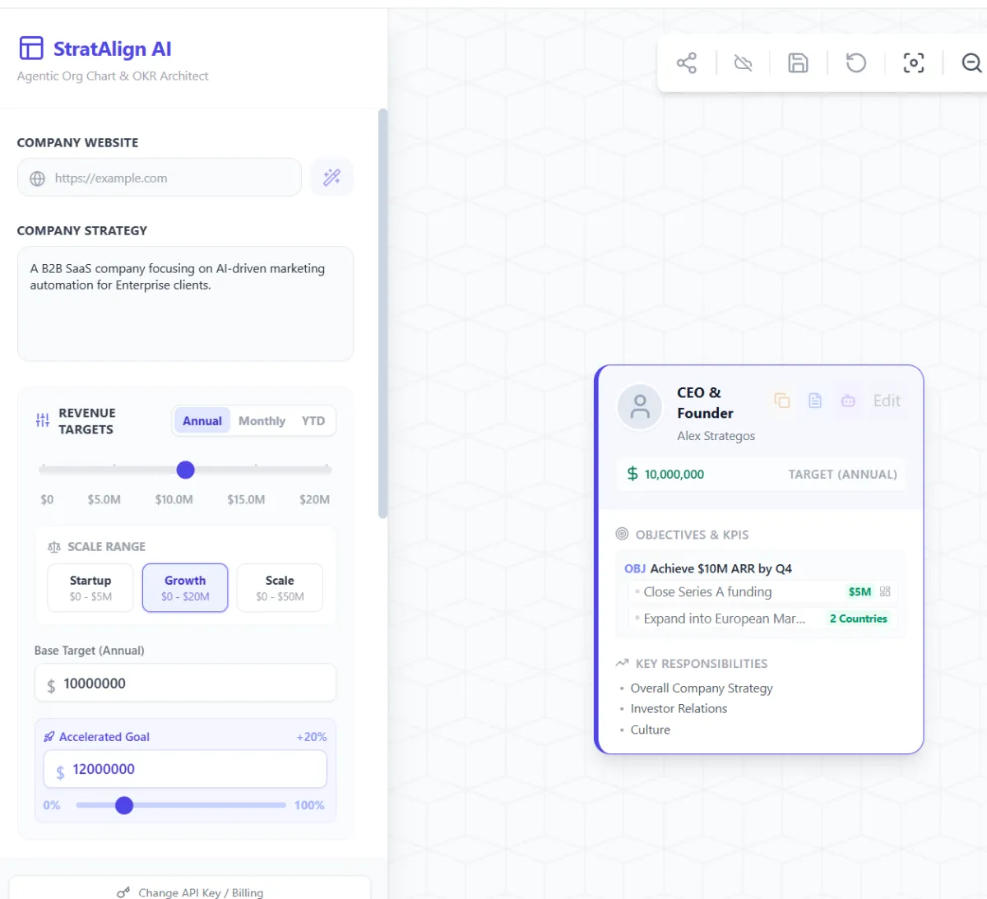Click the Company Strategy text area
The image size is (987, 899).
point(185,304)
